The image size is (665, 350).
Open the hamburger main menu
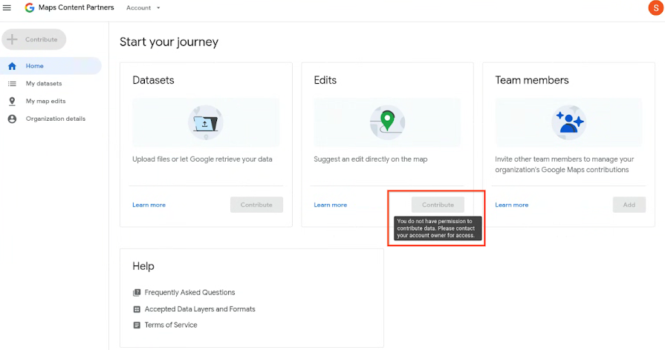(x=7, y=7)
